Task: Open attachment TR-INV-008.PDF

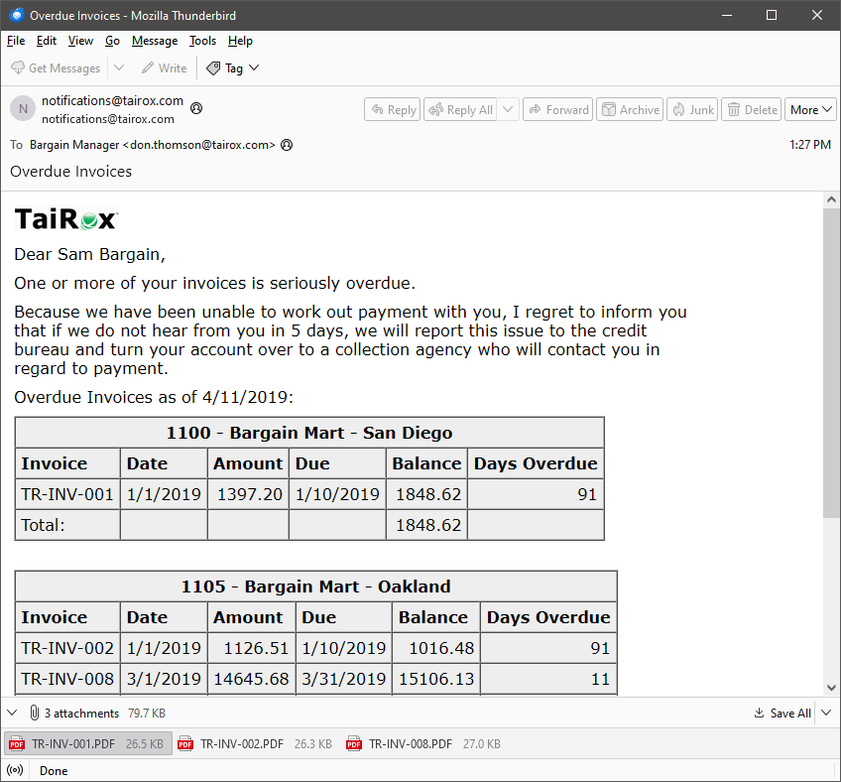Action: click(423, 744)
